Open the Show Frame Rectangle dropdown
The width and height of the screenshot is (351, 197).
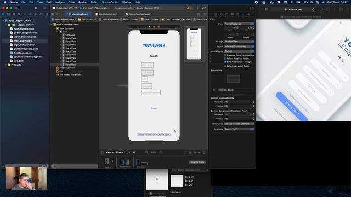(239, 24)
